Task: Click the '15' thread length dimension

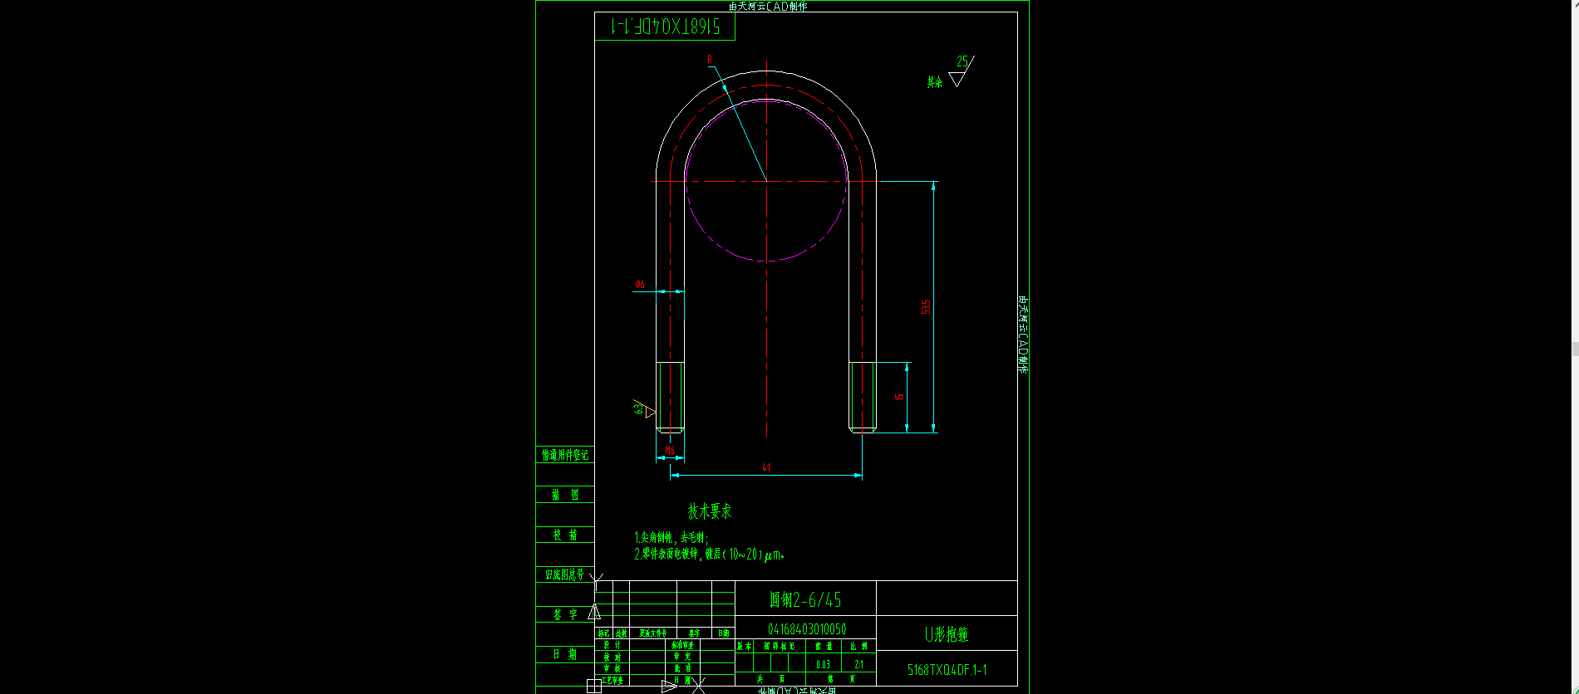Action: 899,397
